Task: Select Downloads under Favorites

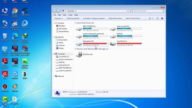Action: (x=61, y=29)
